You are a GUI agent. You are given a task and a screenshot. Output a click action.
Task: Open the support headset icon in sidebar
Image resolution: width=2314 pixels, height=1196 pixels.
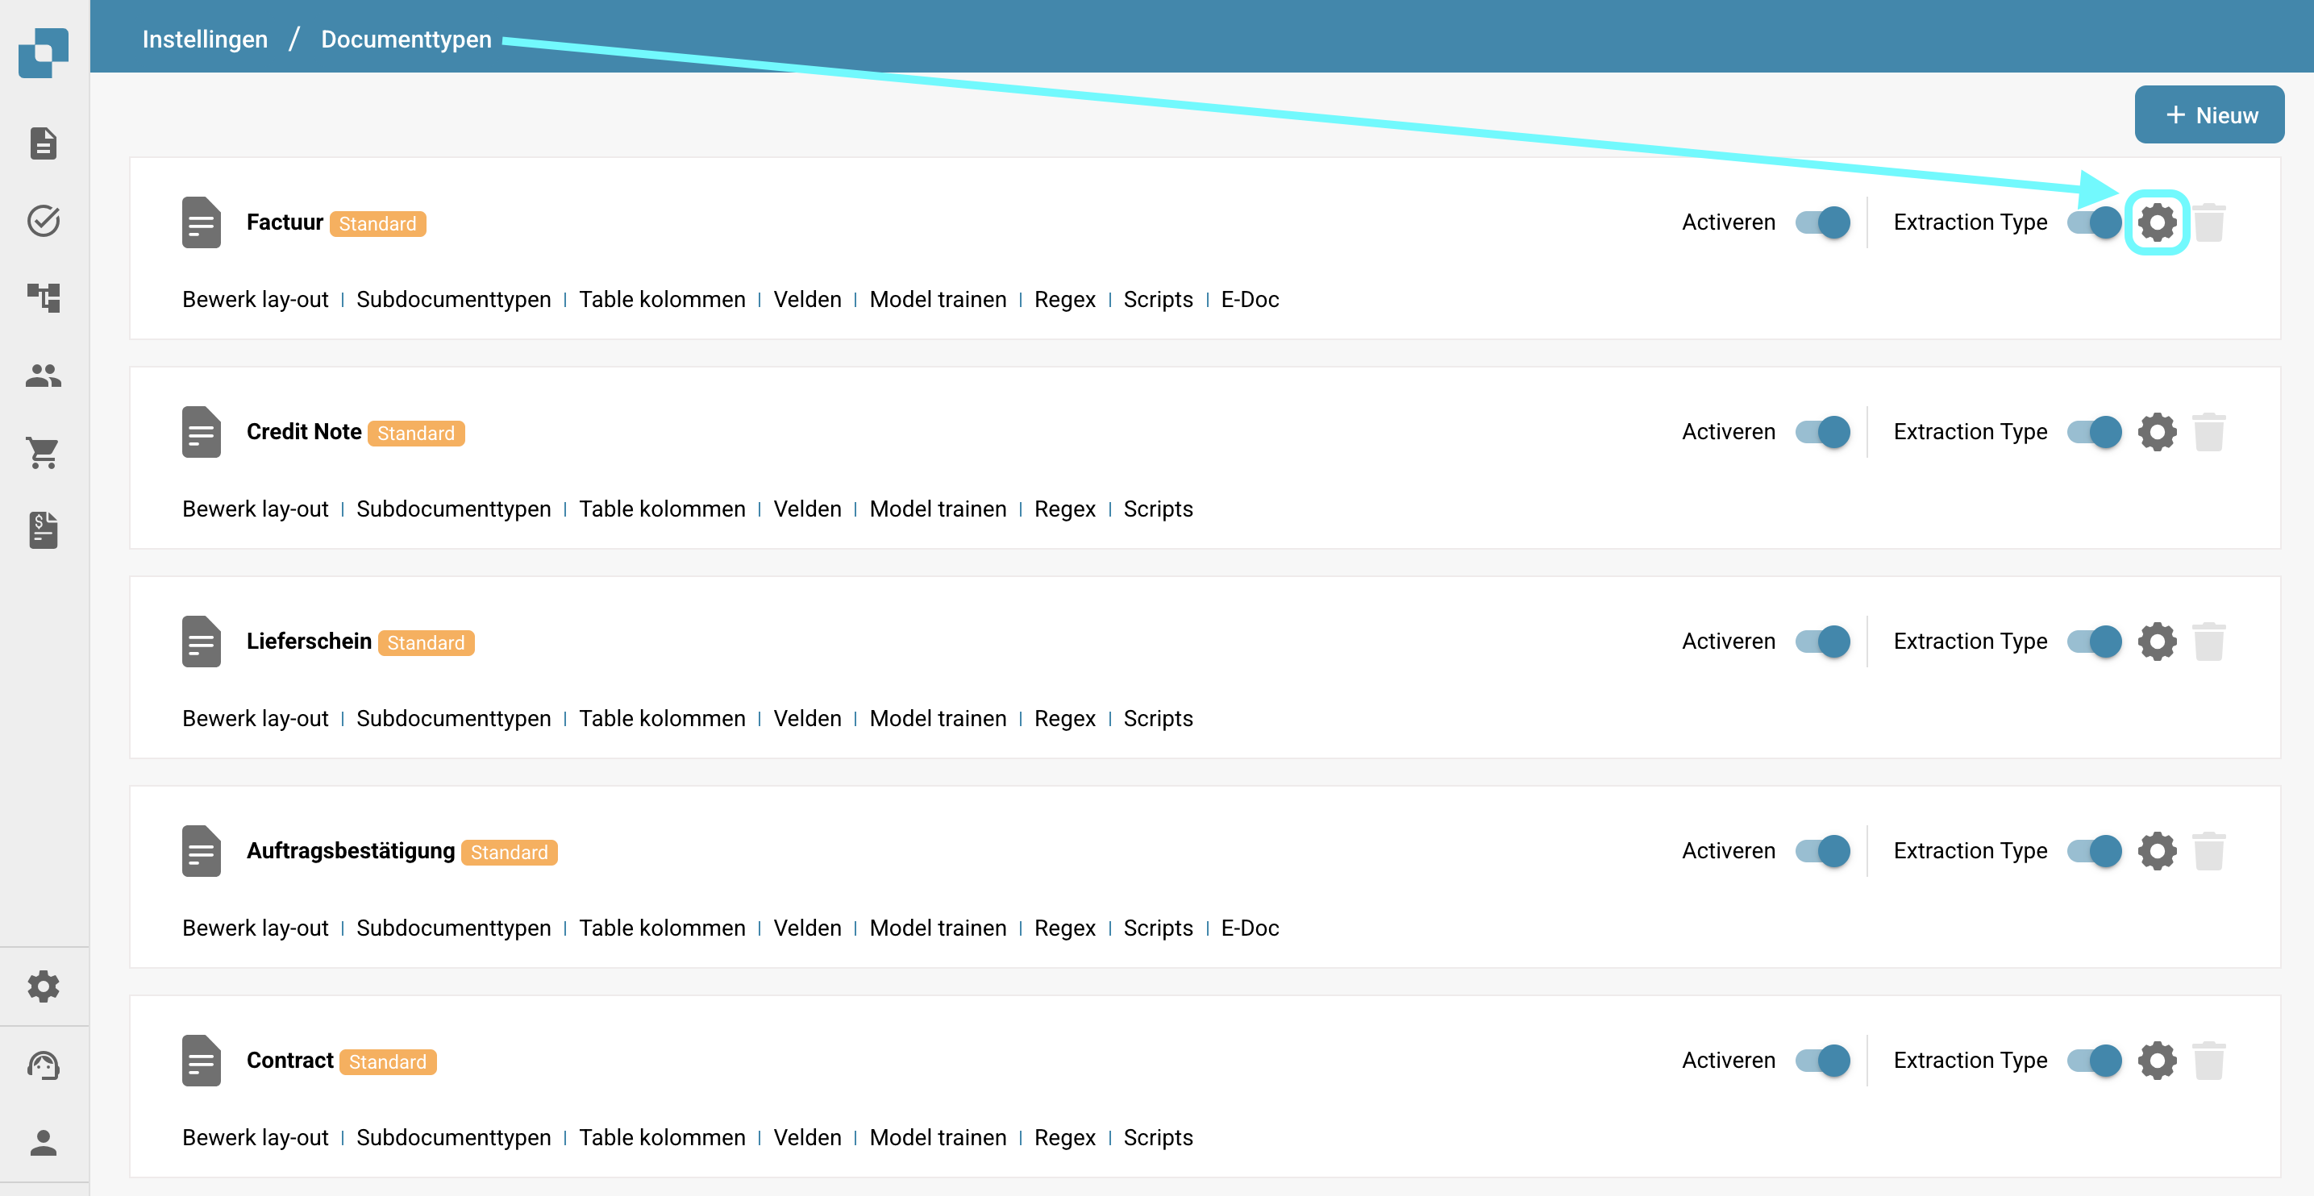[x=43, y=1065]
